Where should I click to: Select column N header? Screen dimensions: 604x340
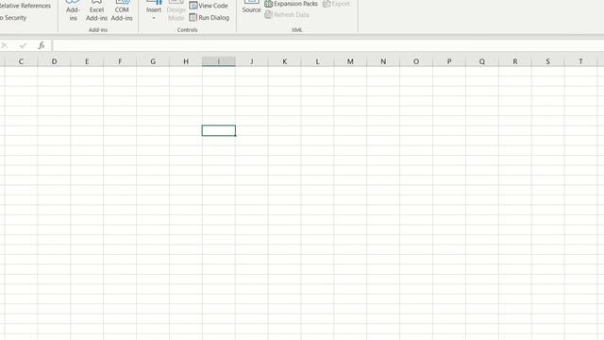tap(383, 61)
